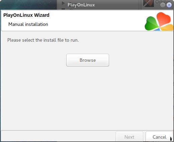
Task: Select the Orbiter label in background window
Action: coord(163,2)
